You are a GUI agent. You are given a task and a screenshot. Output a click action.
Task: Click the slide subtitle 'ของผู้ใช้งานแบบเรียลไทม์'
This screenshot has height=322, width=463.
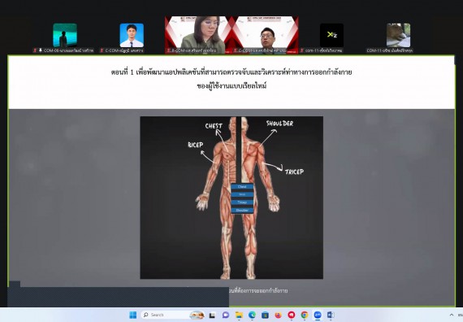[231, 86]
